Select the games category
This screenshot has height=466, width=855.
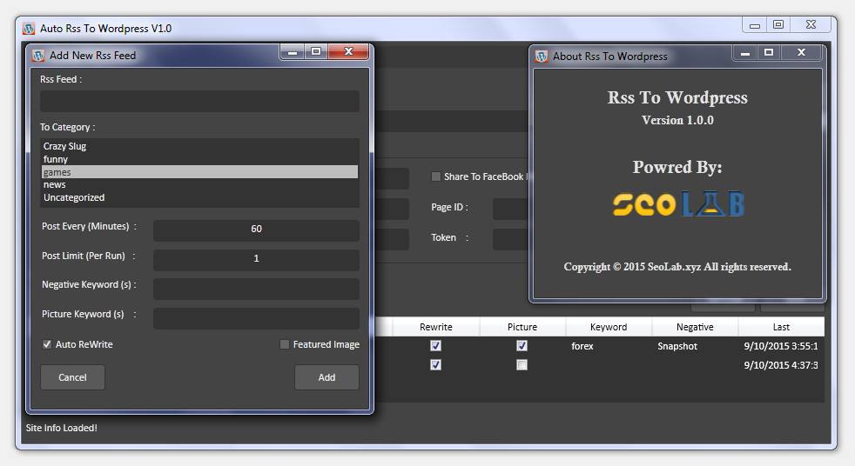pyautogui.click(x=199, y=172)
